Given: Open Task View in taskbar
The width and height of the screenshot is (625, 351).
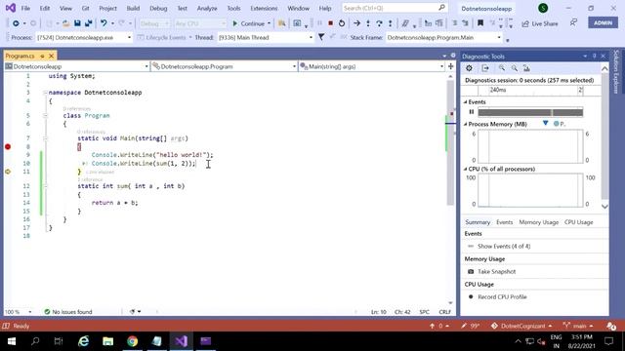Looking at the screenshot, I should (59, 341).
